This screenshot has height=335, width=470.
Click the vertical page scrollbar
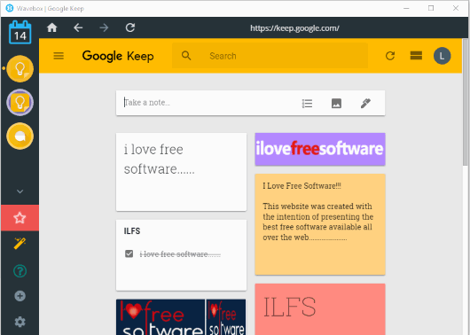pos(466,102)
